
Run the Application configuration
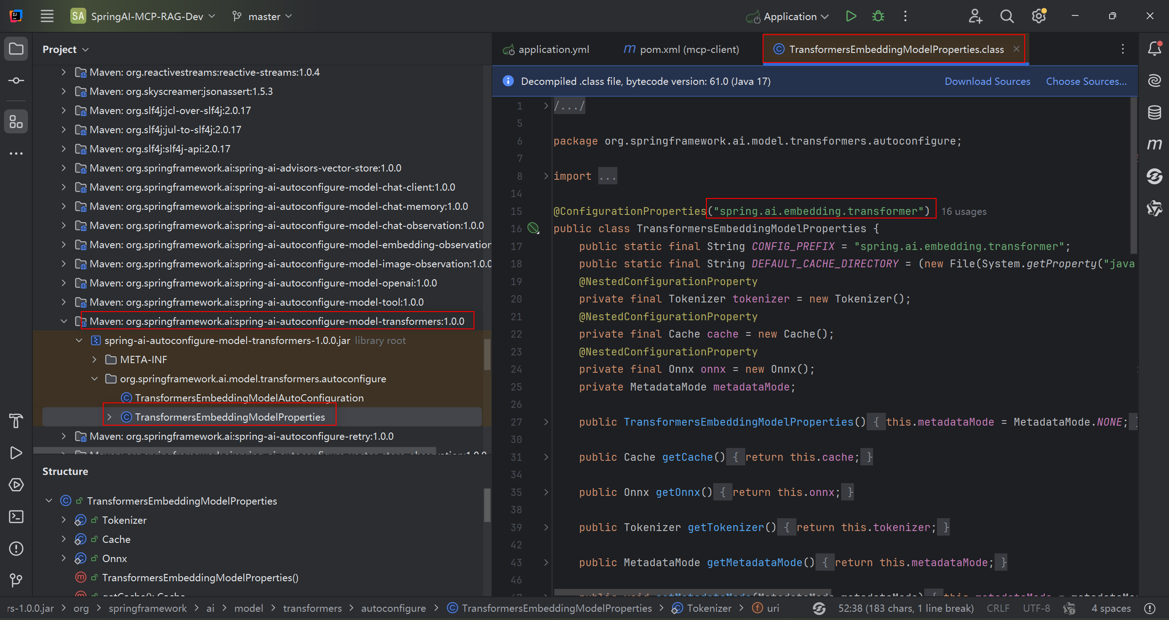click(851, 16)
